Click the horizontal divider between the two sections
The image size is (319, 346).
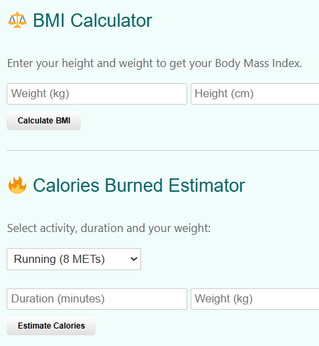pyautogui.click(x=163, y=151)
